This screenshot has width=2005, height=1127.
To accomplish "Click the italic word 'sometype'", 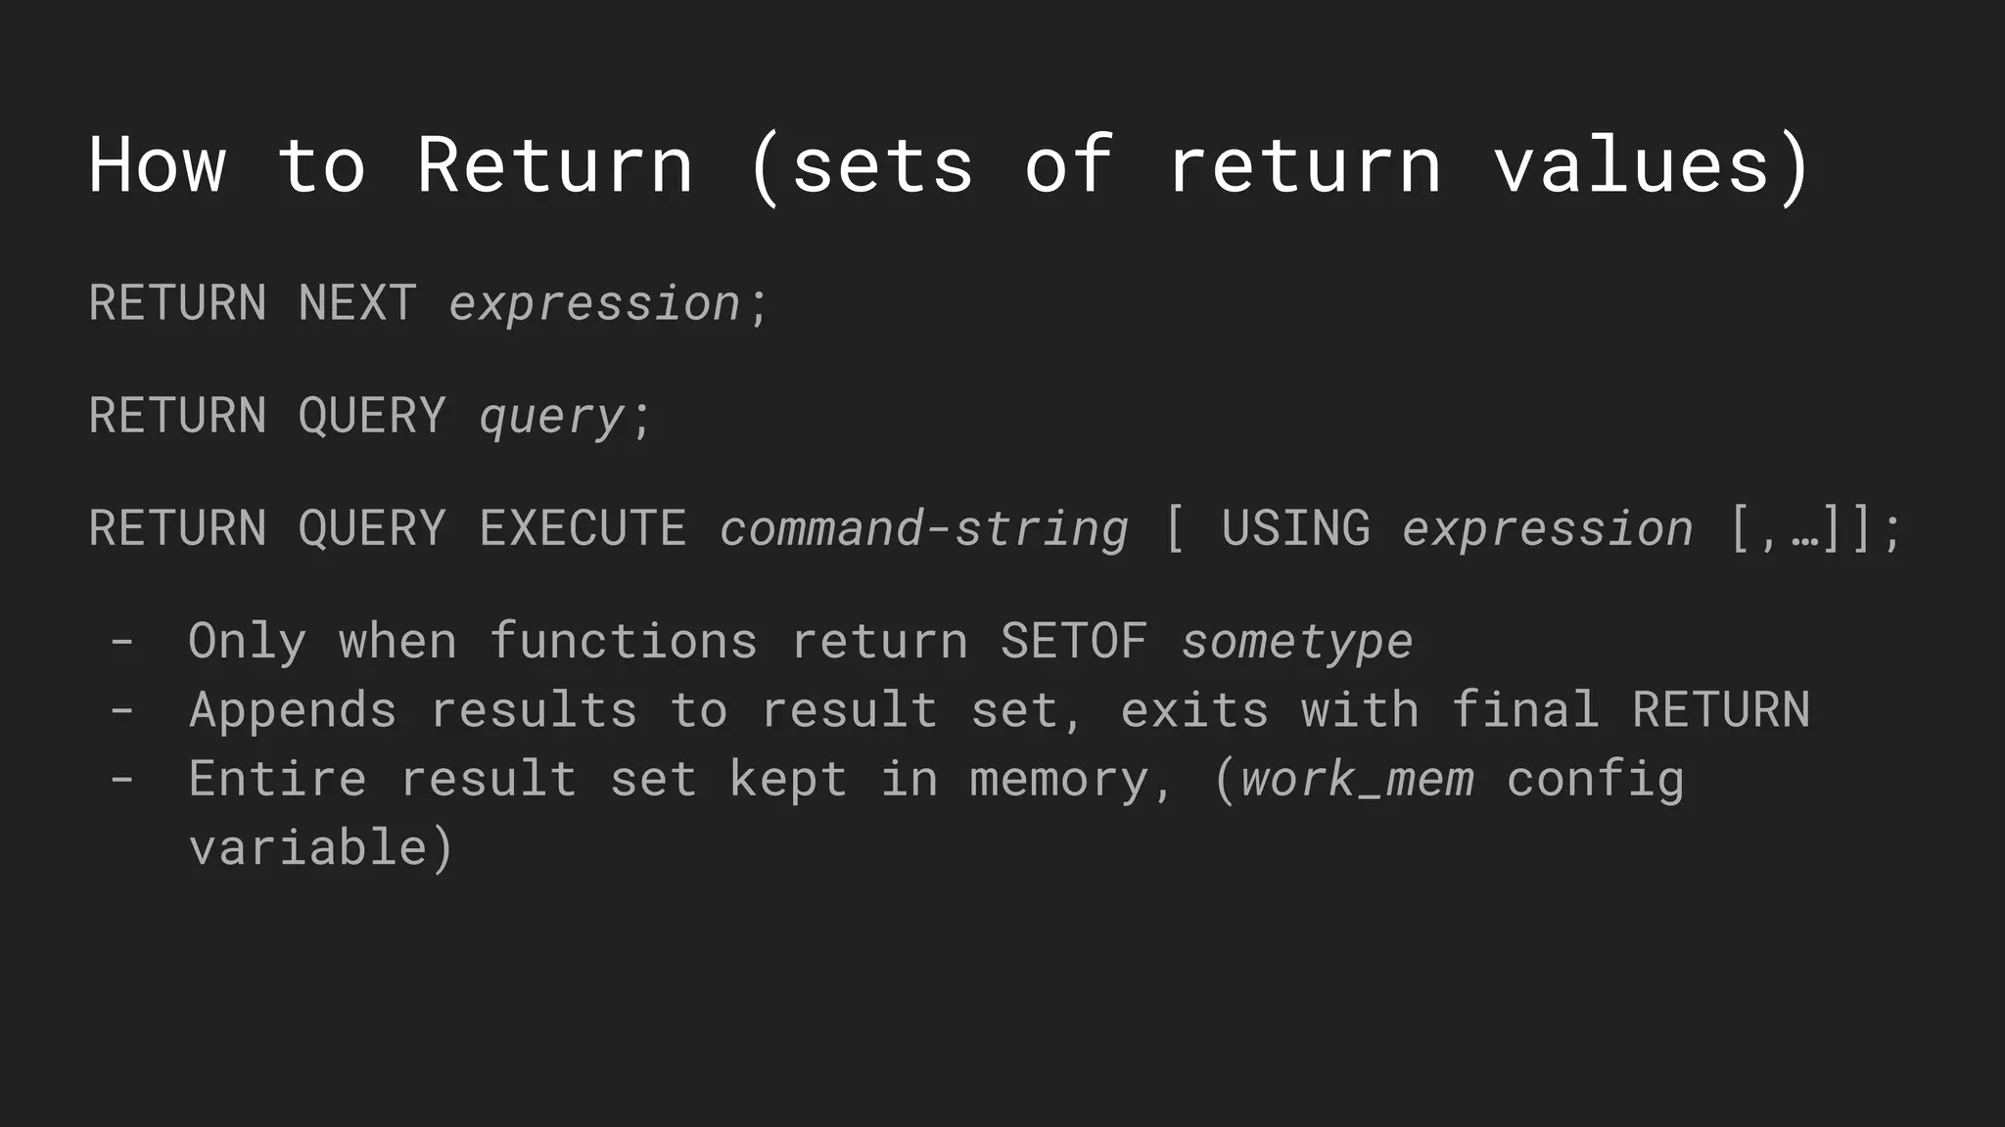I will click(x=1297, y=644).
